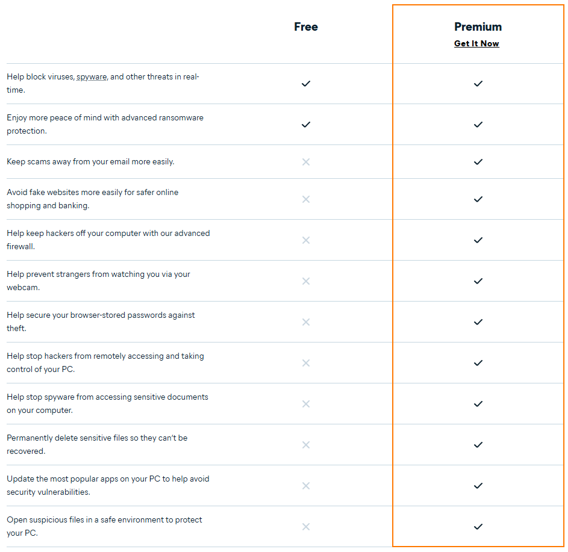Click Premium checkmark for sensitive documents row
568x552 pixels.
pos(478,404)
